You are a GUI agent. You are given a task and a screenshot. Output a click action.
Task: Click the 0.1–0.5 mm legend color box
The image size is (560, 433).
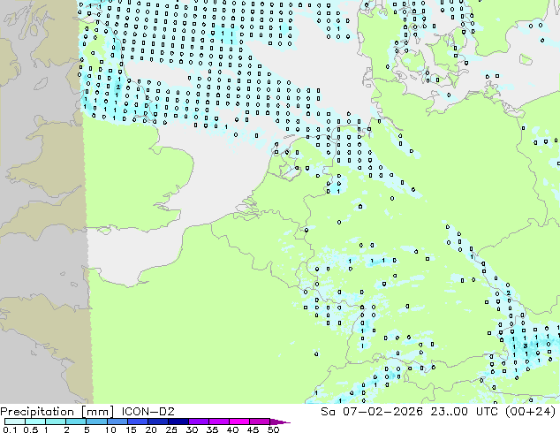pos(15,422)
